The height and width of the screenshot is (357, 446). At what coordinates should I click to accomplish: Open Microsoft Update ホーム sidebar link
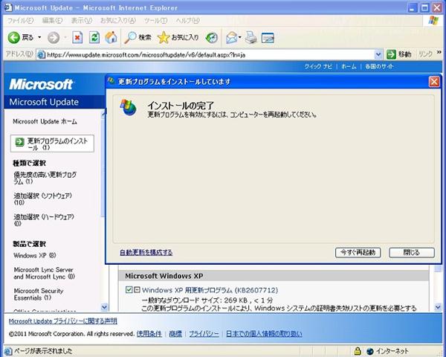point(45,121)
